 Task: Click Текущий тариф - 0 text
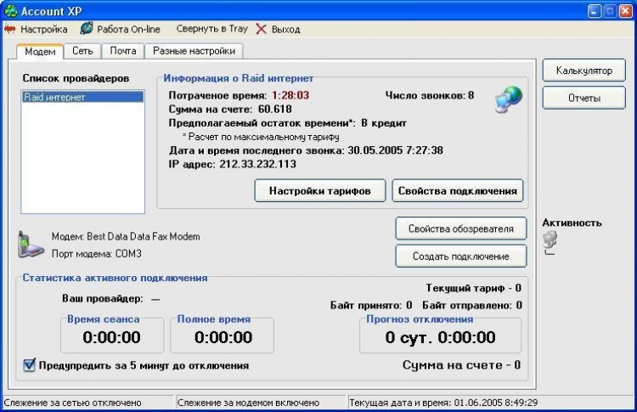click(473, 288)
